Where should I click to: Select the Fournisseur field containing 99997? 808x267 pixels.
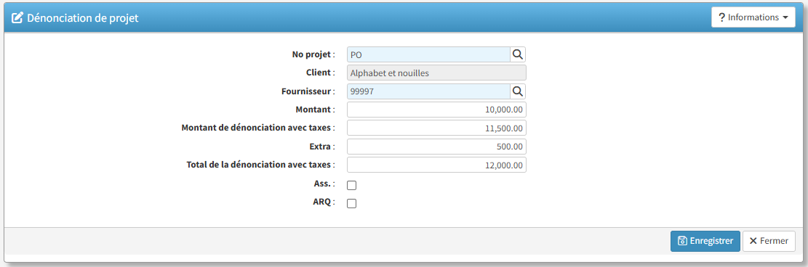click(429, 91)
